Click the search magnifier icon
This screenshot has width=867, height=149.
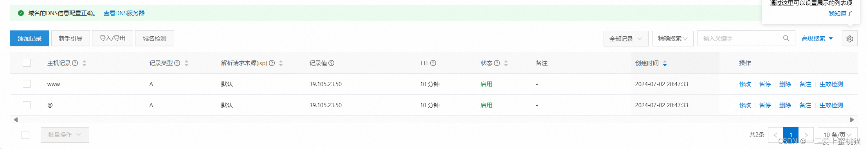786,38
